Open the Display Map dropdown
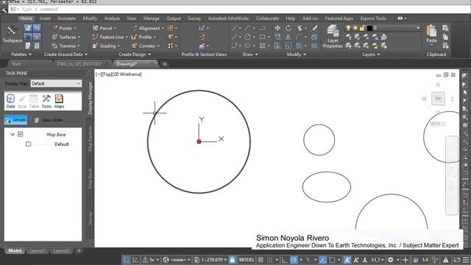The image size is (471, 265). point(56,83)
